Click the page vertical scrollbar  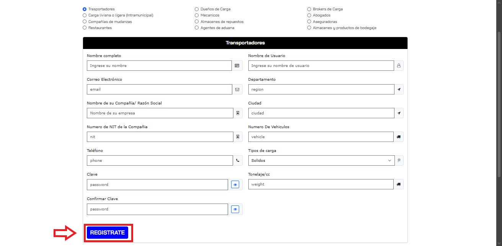point(499,115)
